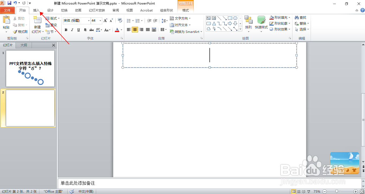The image size is (365, 194).
Task: Select the Right Arrow shape in gallery
Action: 230,24
